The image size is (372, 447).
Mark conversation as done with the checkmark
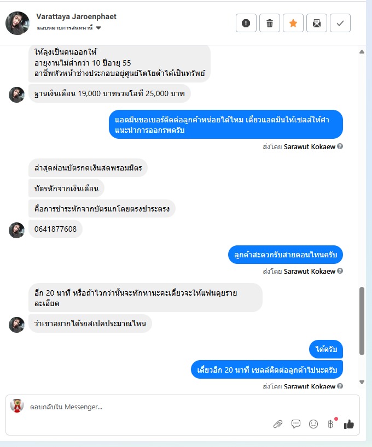tap(340, 23)
